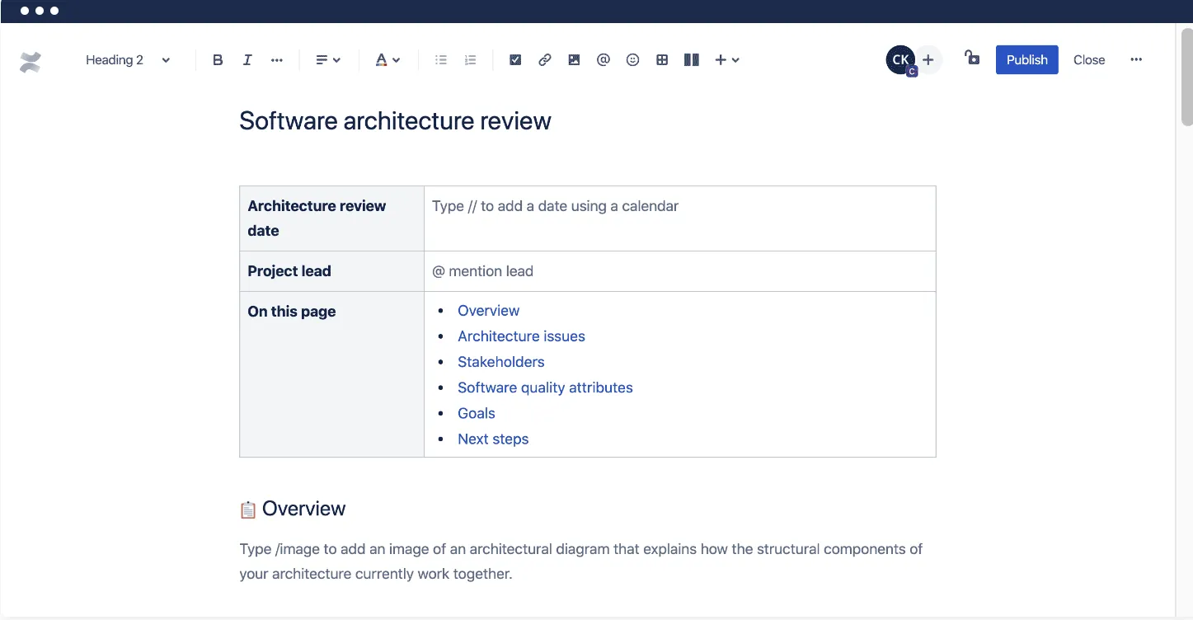
Task: Open more page actions menu
Action: pos(1136,60)
